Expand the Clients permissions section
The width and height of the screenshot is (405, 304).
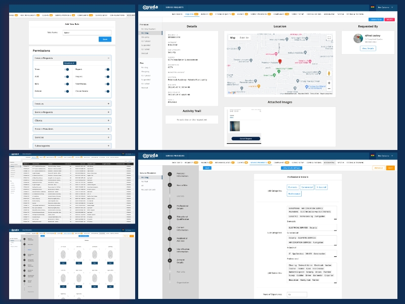(x=108, y=121)
